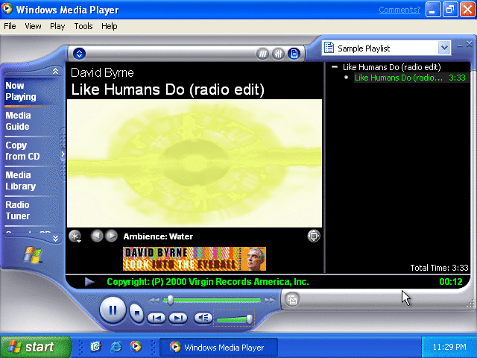Switch to compact skin mode
Image resolution: width=477 pixels, height=358 pixels.
292,300
